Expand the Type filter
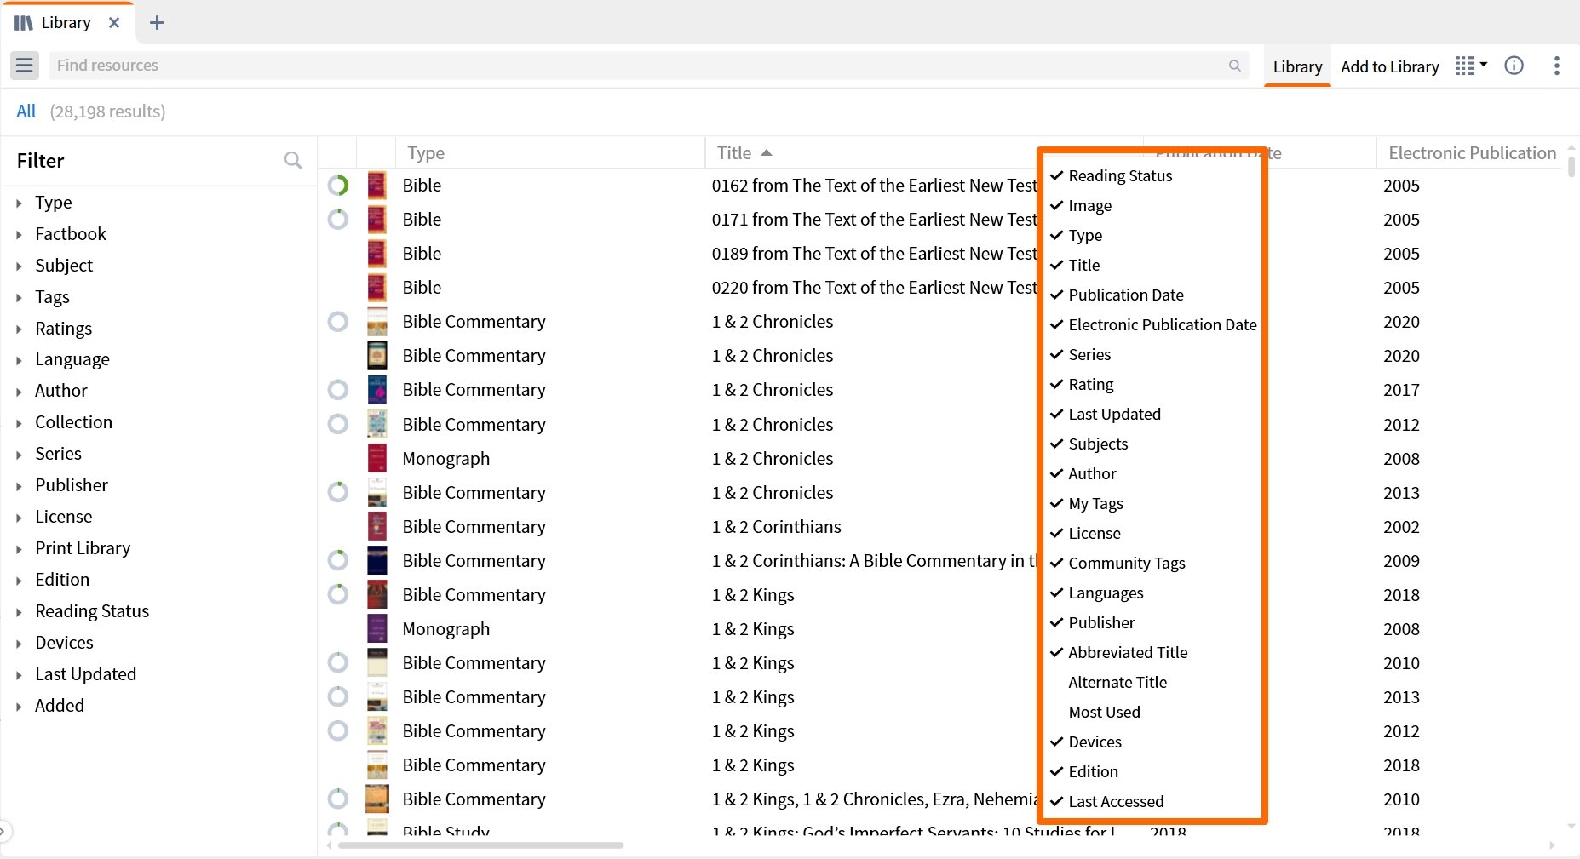 point(19,203)
